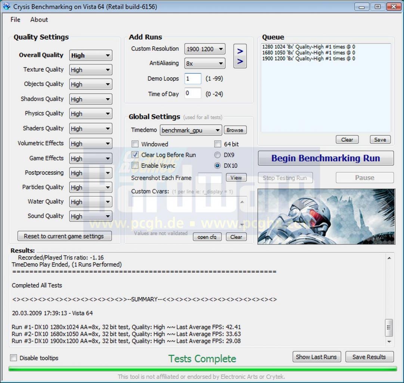Uncheck Clear Log Before Run

click(x=135, y=155)
